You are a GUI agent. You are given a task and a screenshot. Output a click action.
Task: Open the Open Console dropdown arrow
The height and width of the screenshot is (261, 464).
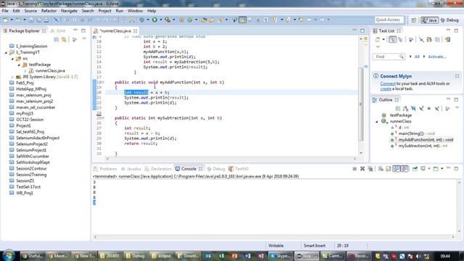coord(442,169)
